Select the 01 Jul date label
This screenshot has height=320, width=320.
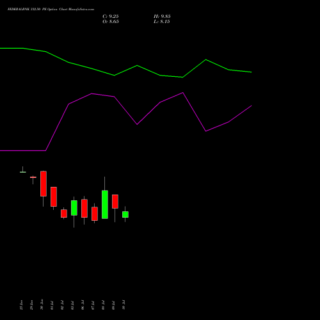coord(52,305)
